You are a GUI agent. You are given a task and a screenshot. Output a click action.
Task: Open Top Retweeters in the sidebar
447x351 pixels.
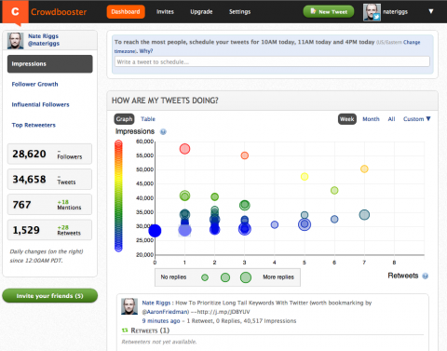(34, 125)
